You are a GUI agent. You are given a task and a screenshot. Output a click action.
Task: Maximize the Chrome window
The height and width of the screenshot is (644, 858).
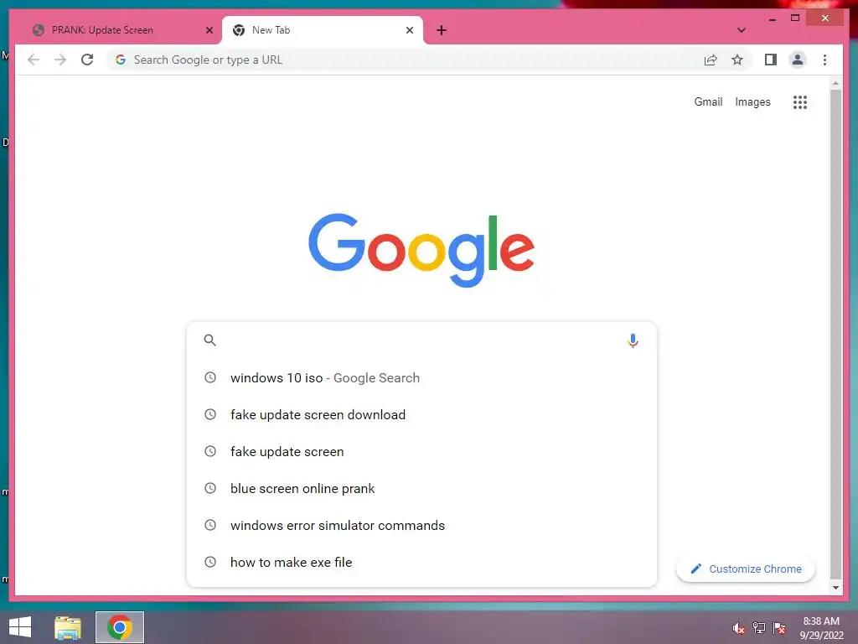pos(795,18)
